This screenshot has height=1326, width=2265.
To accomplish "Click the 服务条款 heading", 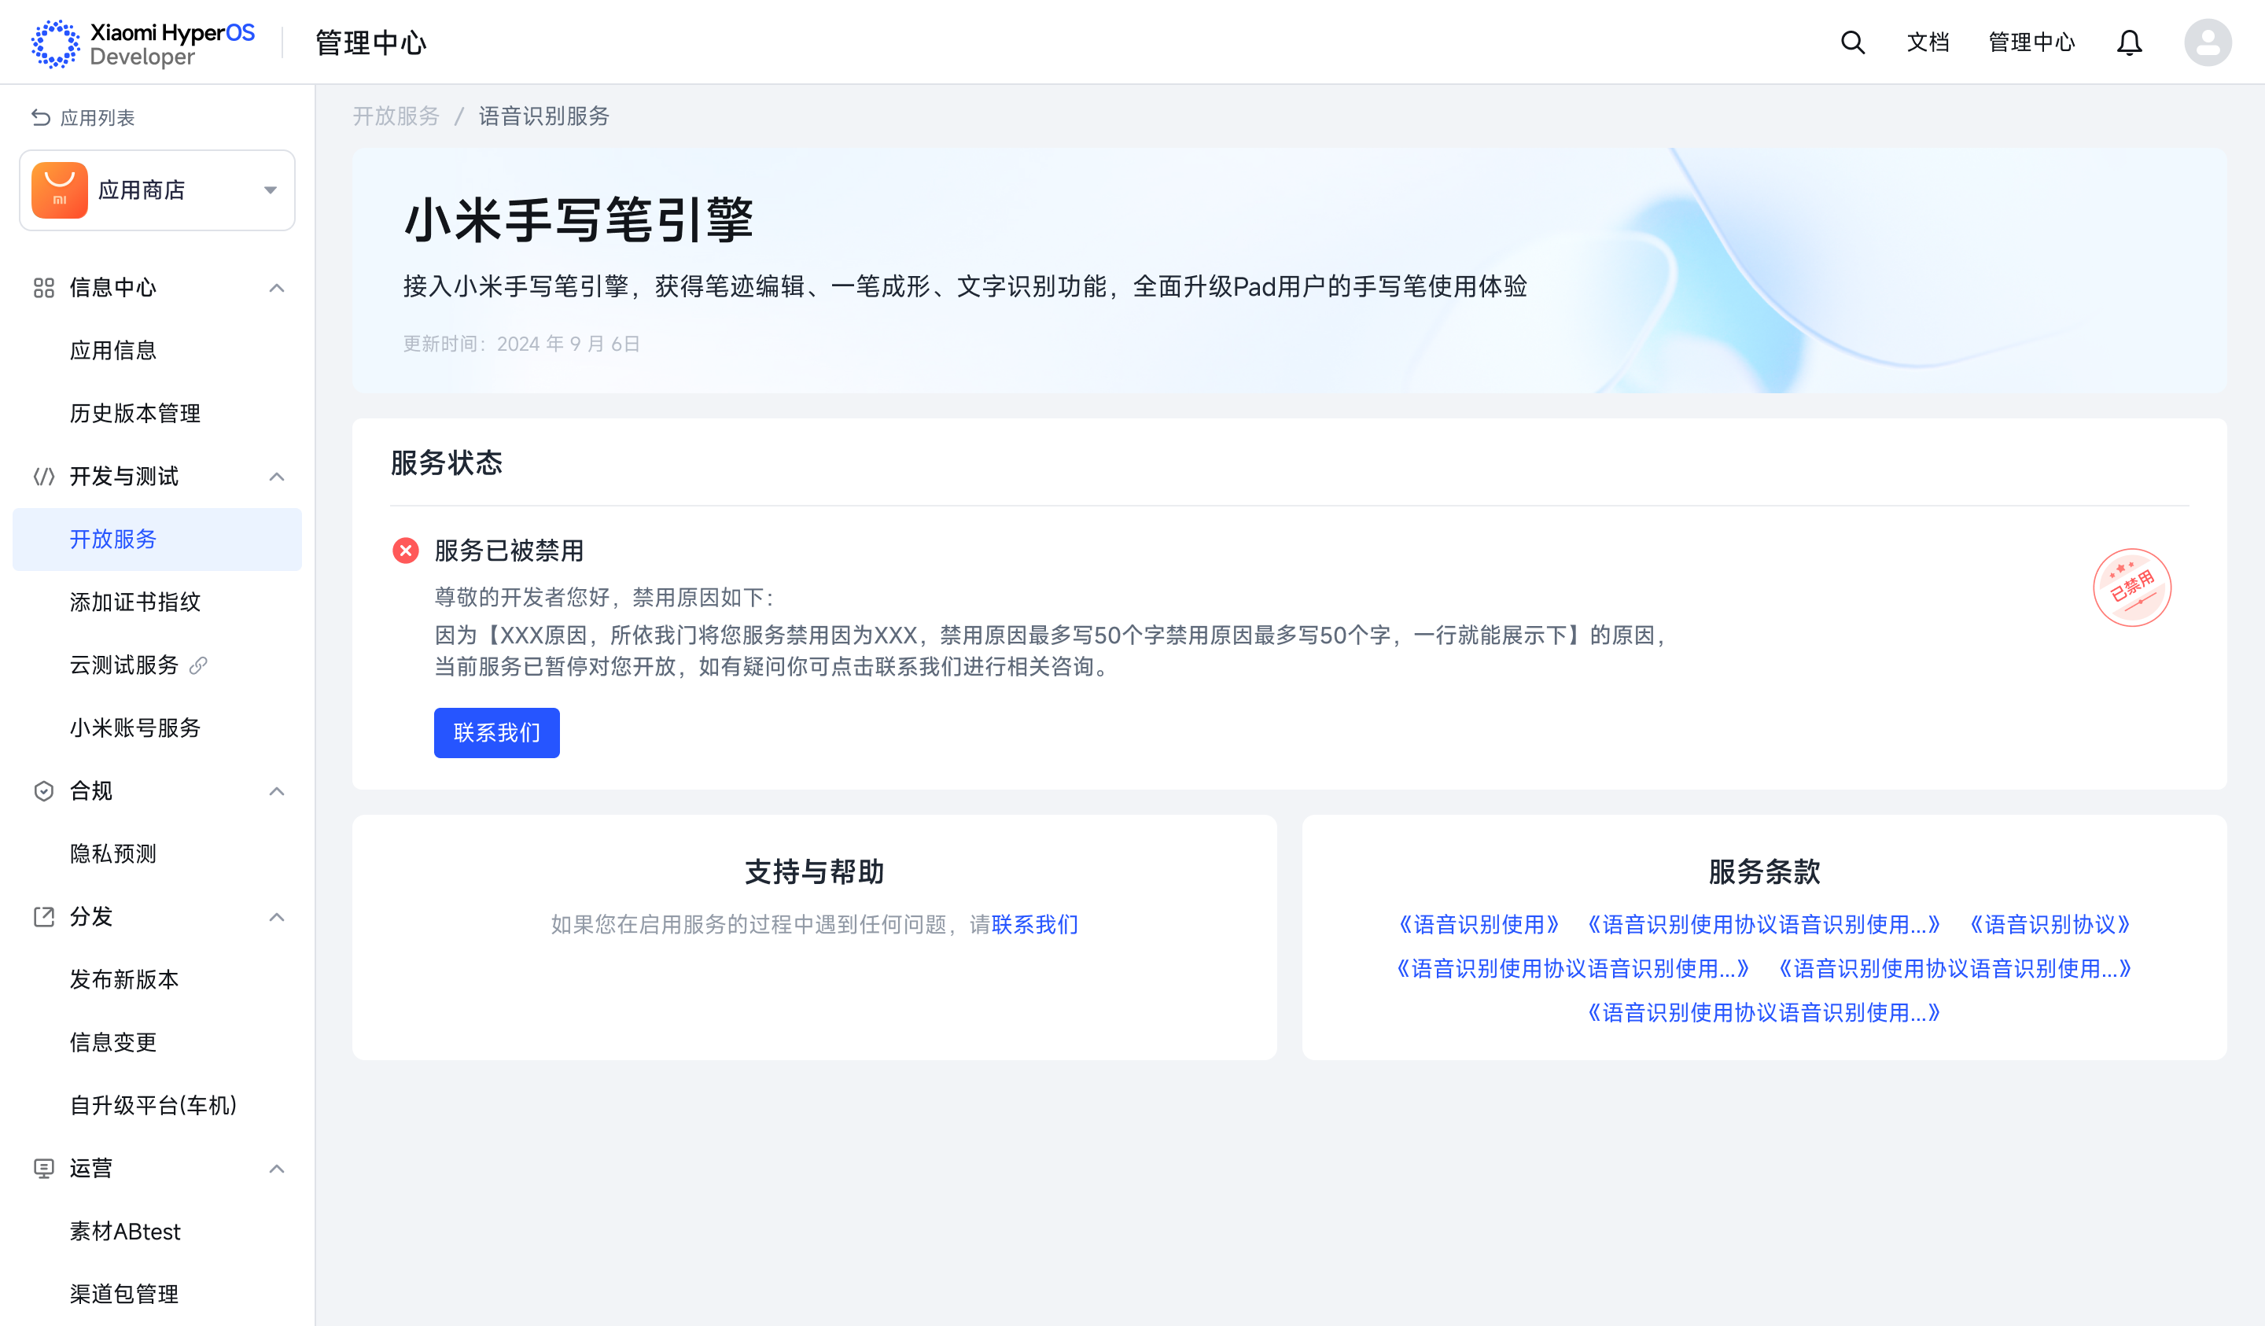I will click(x=1764, y=871).
